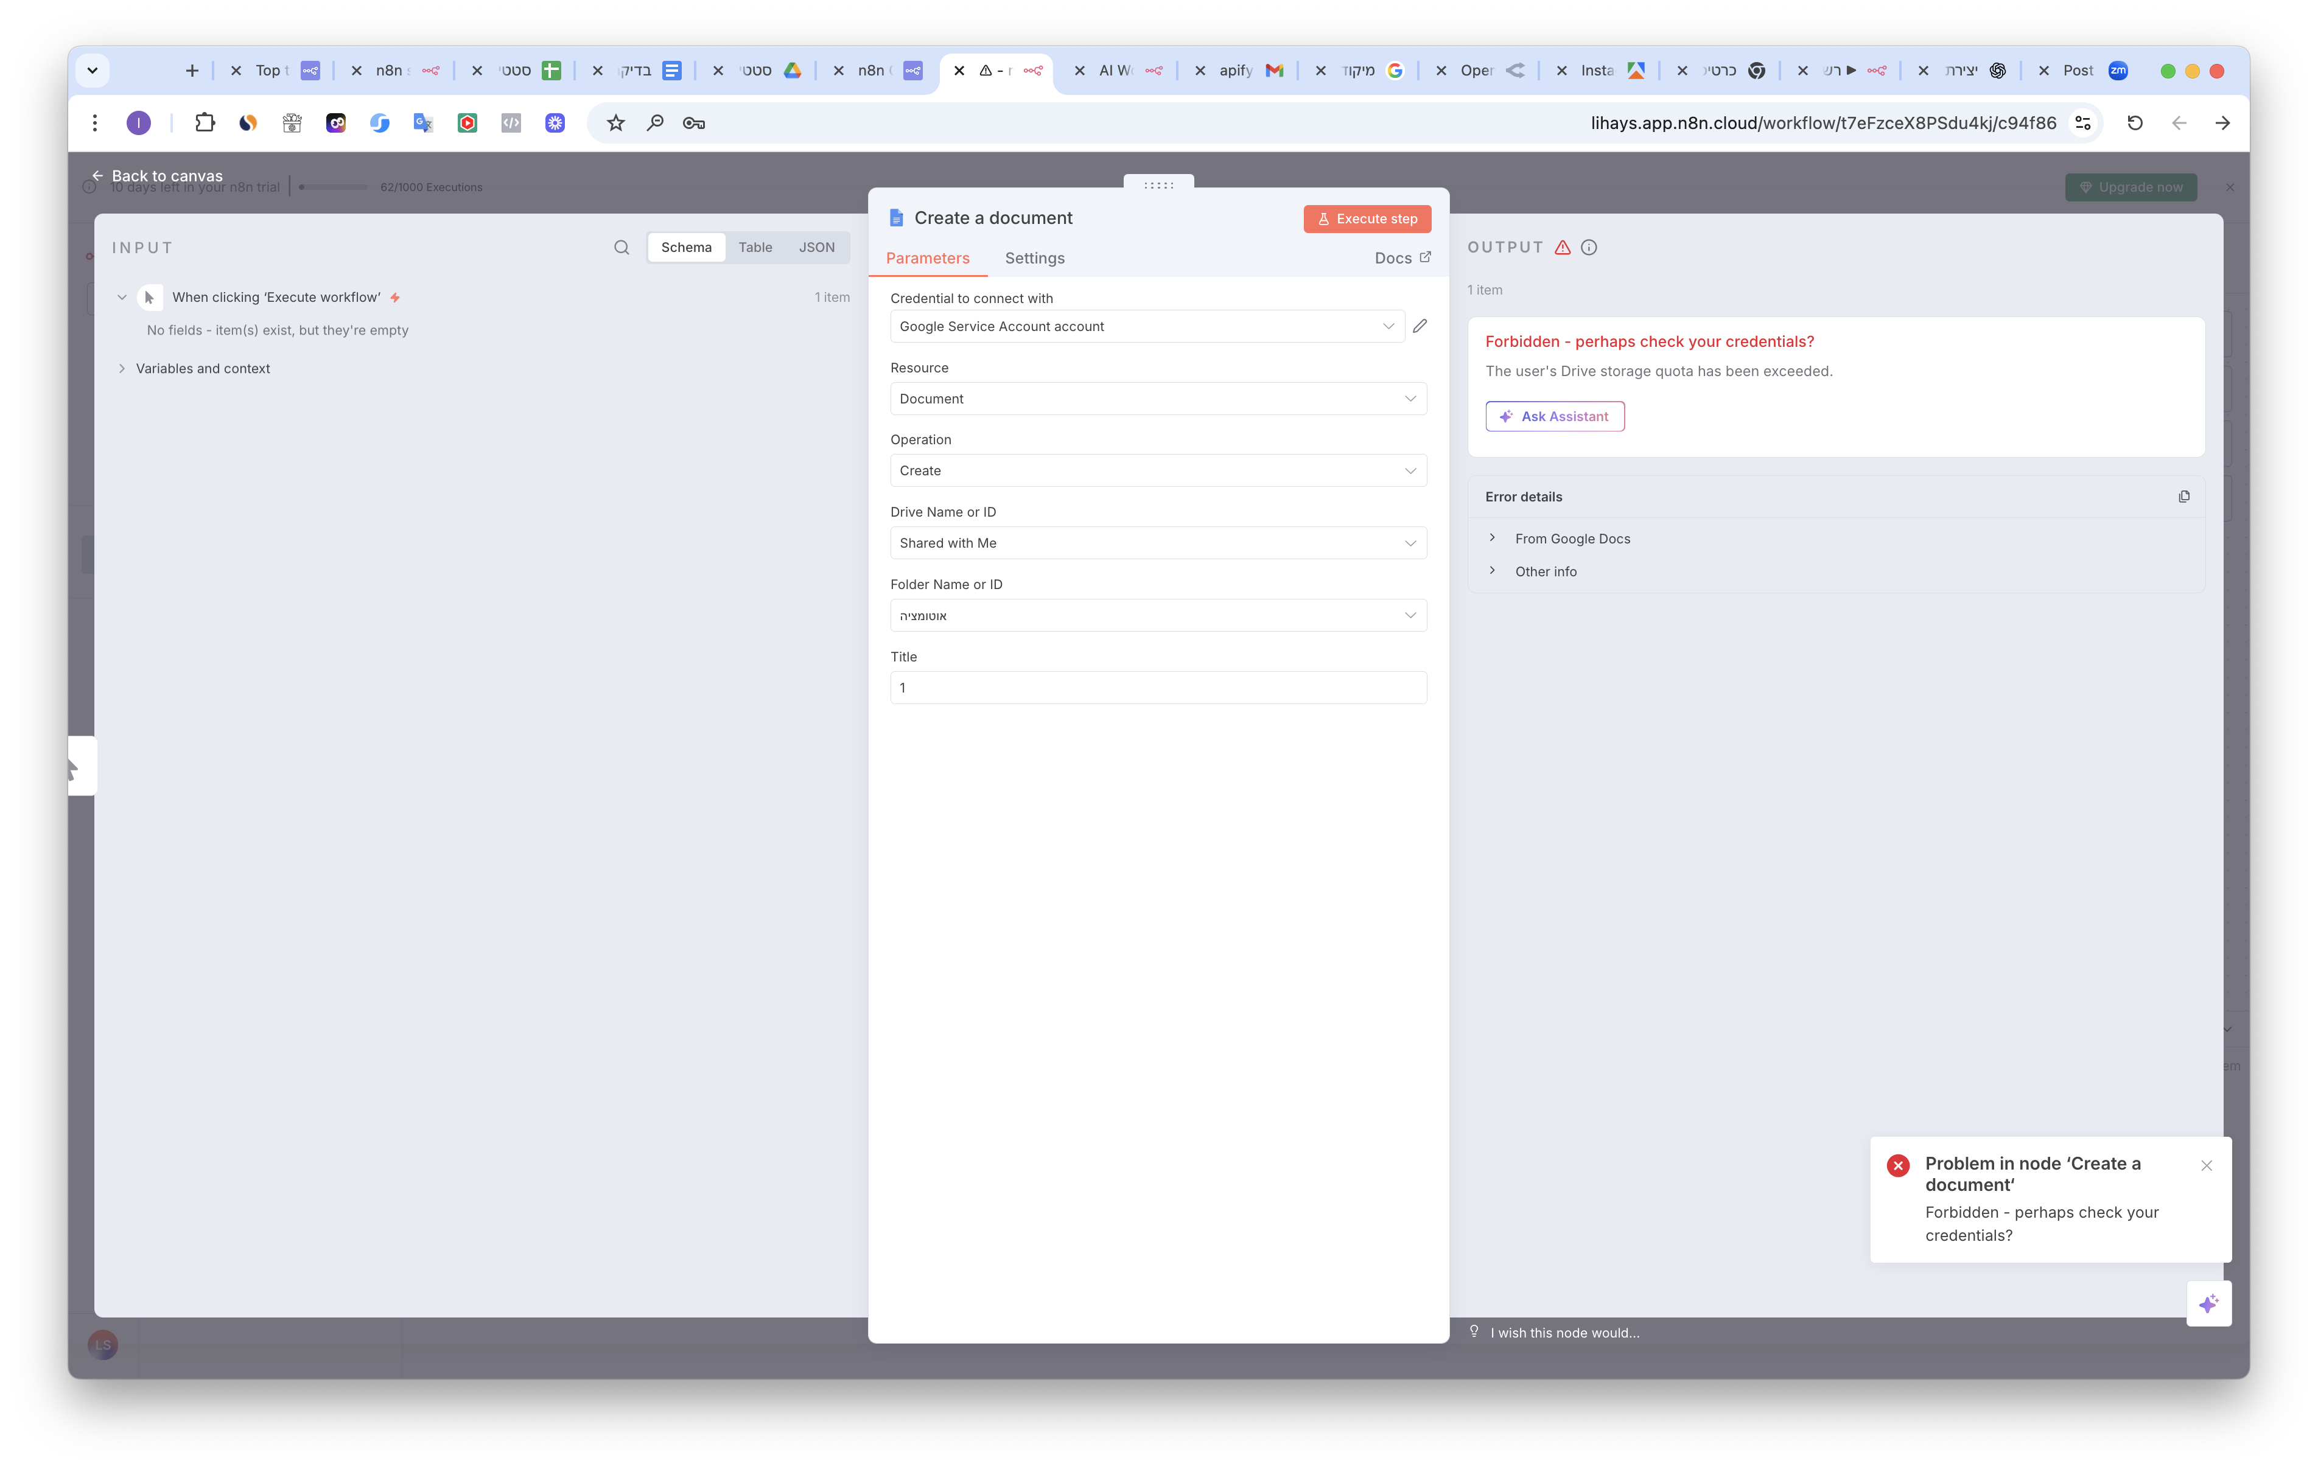Screen dimensions: 2318x1469
Task: Click into the Title input field
Action: coord(1158,687)
